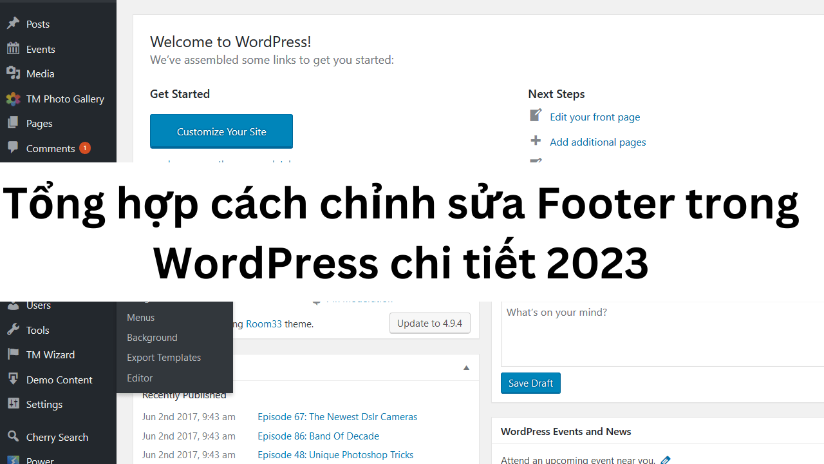Open the TM Wizard sidebar icon
824x464 pixels.
click(x=14, y=354)
